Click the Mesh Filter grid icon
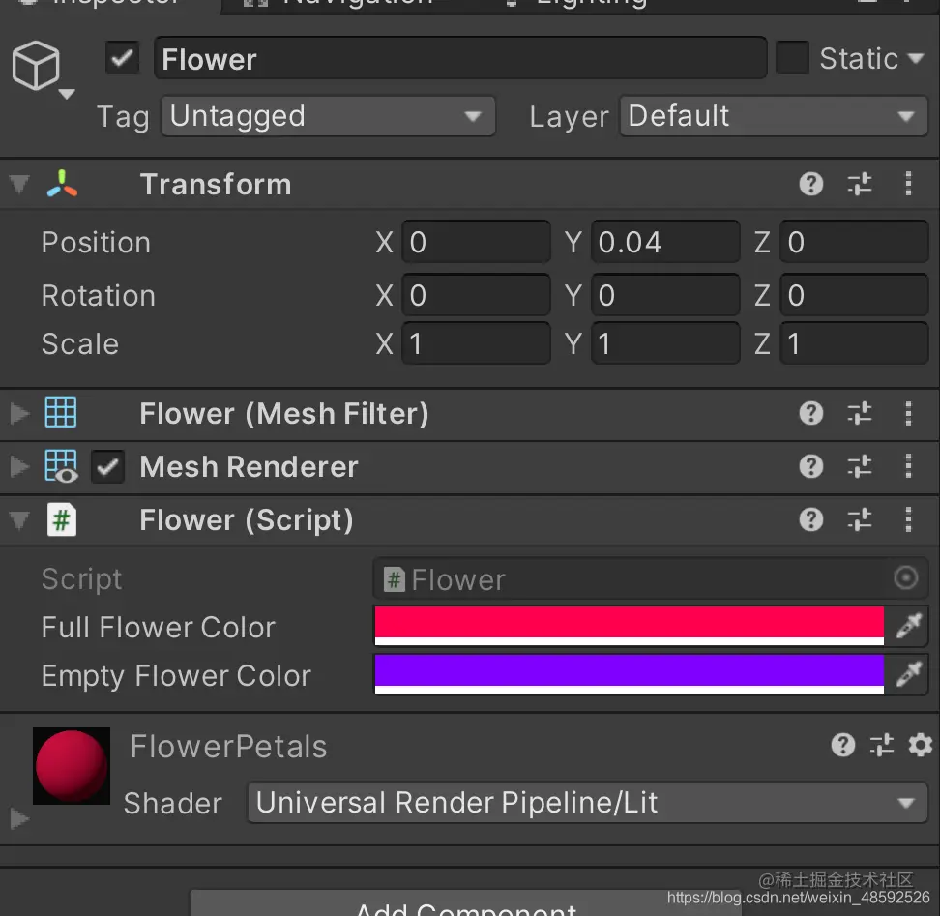 coord(61,412)
